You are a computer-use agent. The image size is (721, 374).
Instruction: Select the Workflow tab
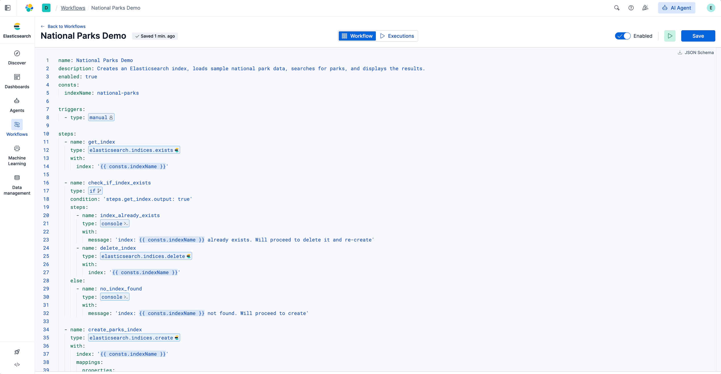click(x=357, y=36)
